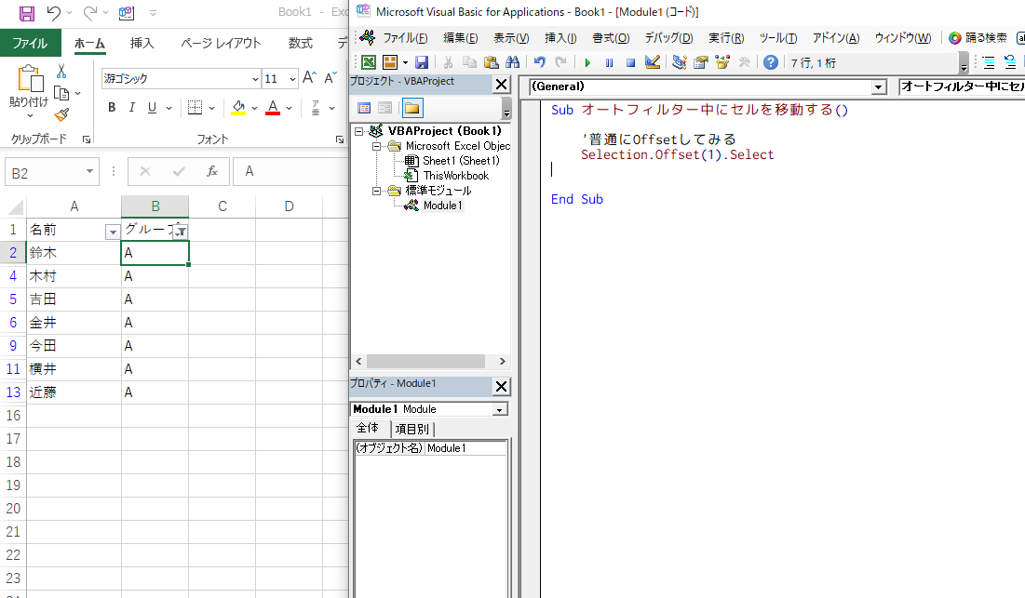
Task: Run the macro with the green play icon
Action: click(x=587, y=62)
